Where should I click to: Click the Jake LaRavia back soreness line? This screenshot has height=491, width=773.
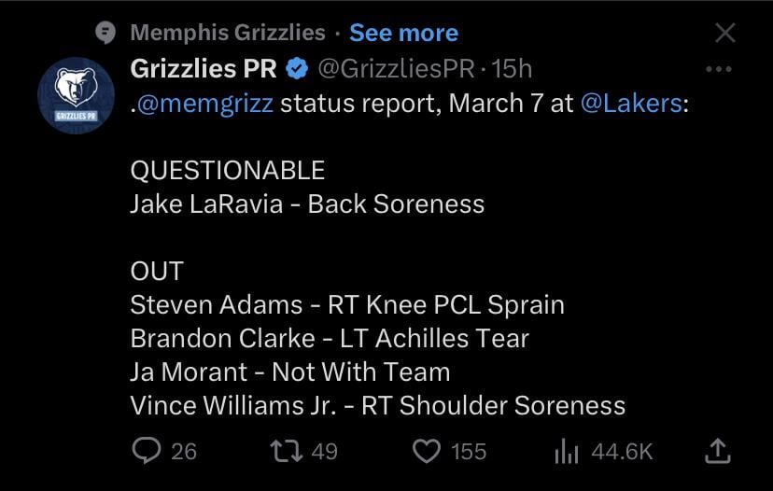(x=307, y=203)
